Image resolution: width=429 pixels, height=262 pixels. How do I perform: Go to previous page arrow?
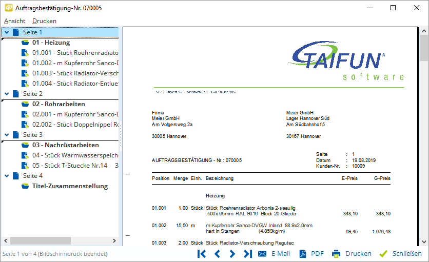coord(217,254)
